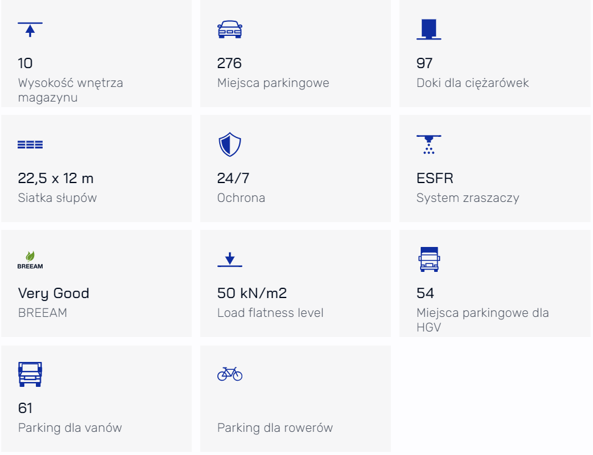Click the 'Very Good' BREEAM rating text
The image size is (593, 455).
click(54, 293)
